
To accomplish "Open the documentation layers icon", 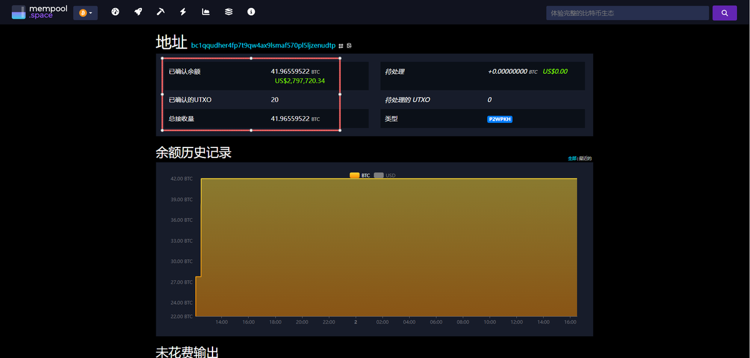I will click(229, 12).
